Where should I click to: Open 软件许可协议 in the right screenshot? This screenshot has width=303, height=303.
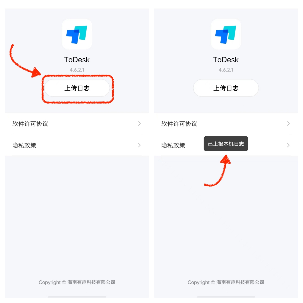[x=226, y=124]
